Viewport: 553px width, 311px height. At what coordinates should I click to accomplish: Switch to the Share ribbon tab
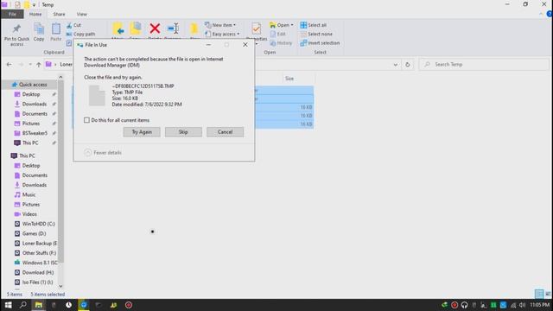[x=59, y=14]
